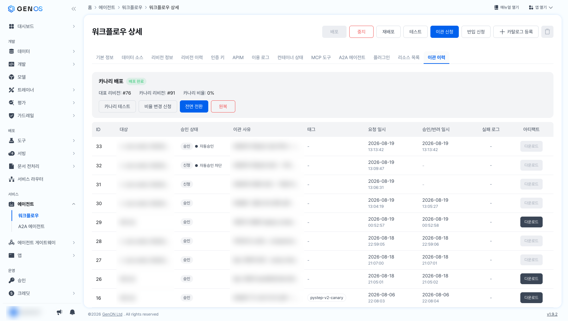Download artifact for row ID 29
Image resolution: width=568 pixels, height=321 pixels.
pyautogui.click(x=531, y=222)
